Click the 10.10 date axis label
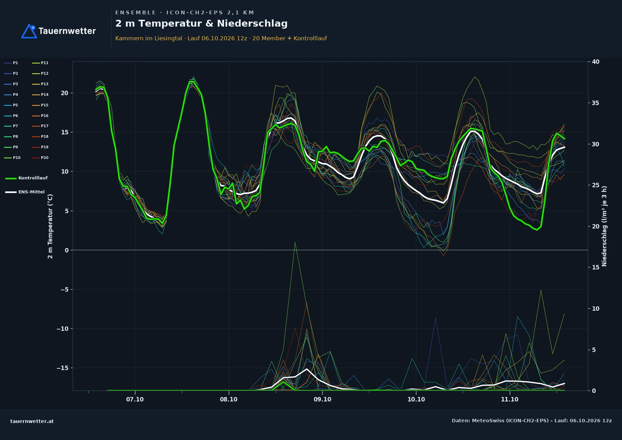 coord(416,399)
